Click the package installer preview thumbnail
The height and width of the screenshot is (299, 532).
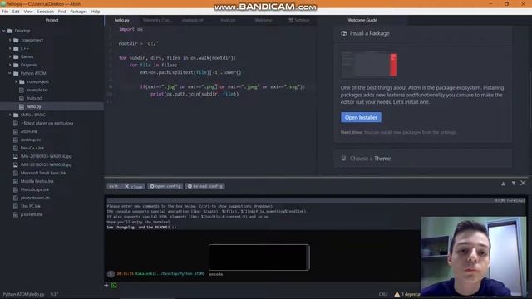[x=369, y=65]
